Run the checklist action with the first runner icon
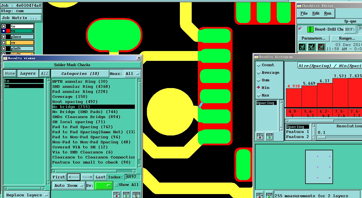This screenshot has height=198, width=362. [x=302, y=47]
